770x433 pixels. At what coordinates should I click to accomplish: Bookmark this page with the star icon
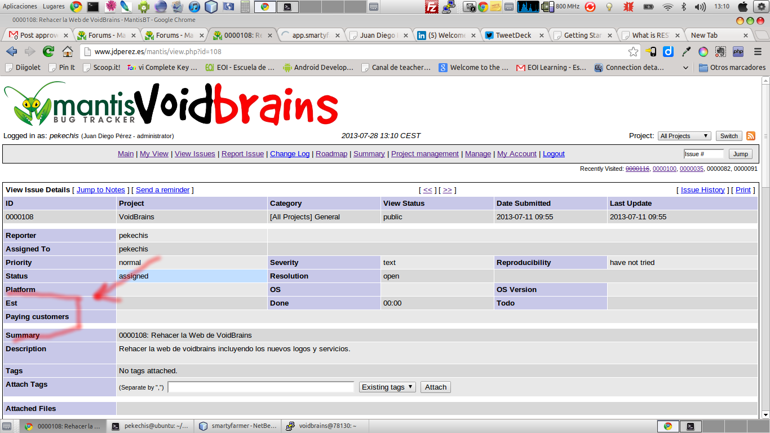click(x=633, y=52)
